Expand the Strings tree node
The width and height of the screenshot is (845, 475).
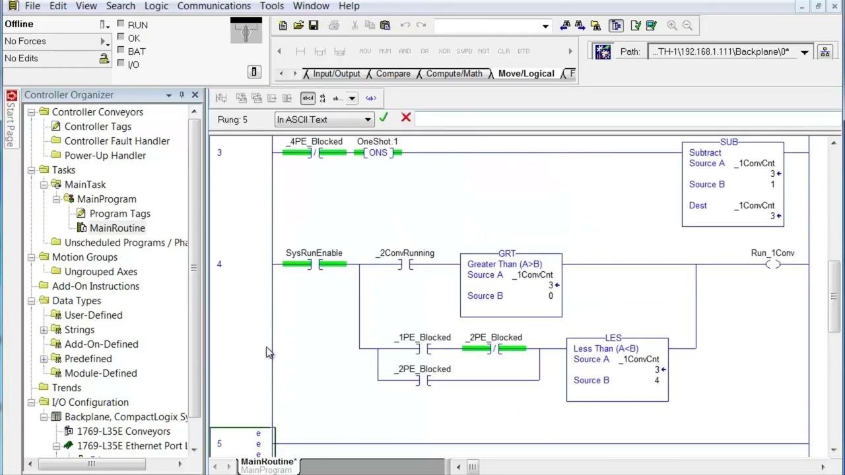(x=44, y=330)
